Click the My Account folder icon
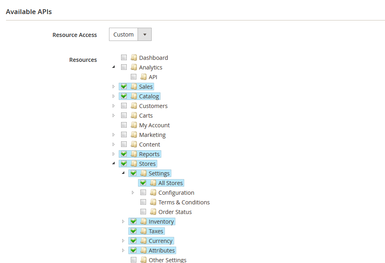The height and width of the screenshot is (263, 385). point(134,125)
